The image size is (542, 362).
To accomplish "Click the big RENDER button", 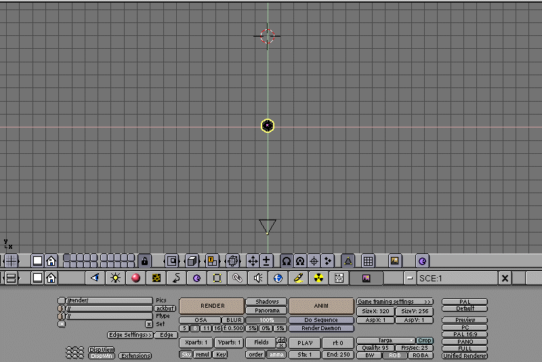I will pyautogui.click(x=212, y=306).
